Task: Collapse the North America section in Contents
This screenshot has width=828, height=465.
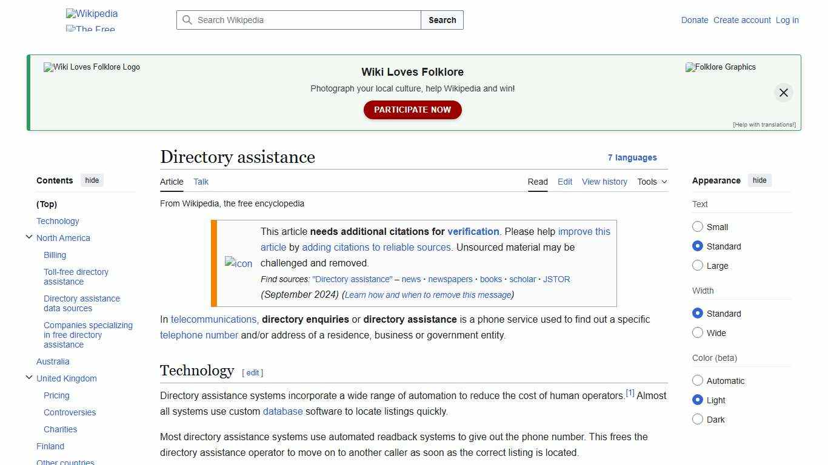Action: click(29, 237)
